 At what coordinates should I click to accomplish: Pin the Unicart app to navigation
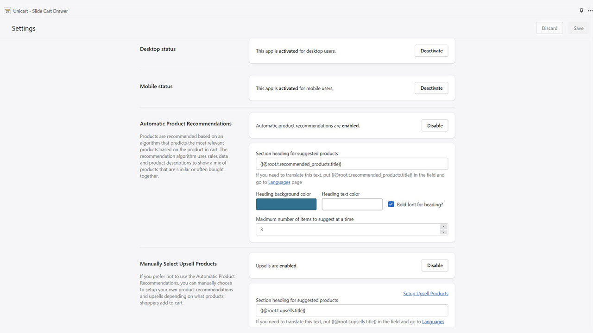click(581, 10)
